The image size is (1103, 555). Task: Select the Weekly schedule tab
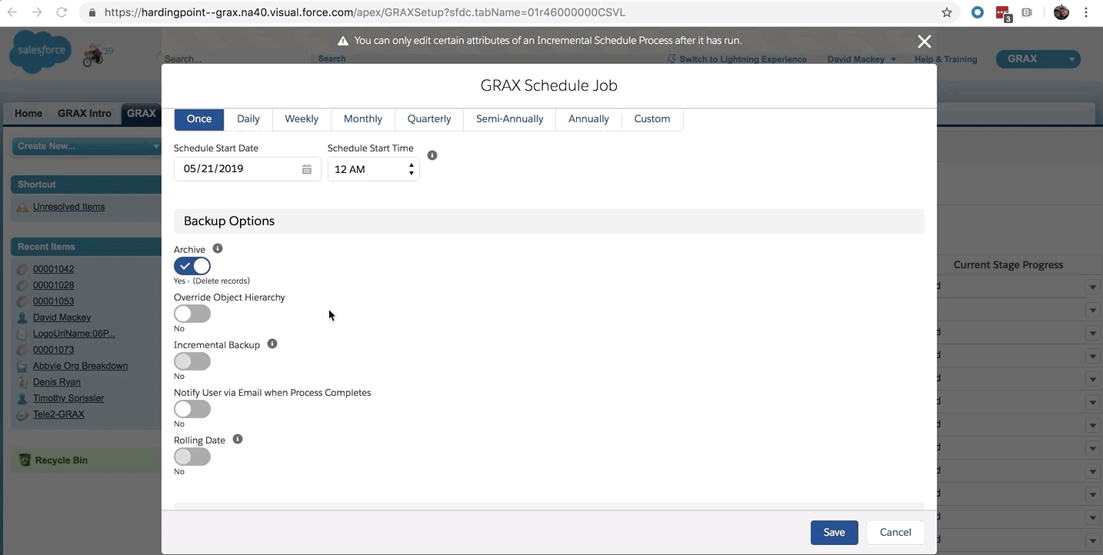[302, 119]
